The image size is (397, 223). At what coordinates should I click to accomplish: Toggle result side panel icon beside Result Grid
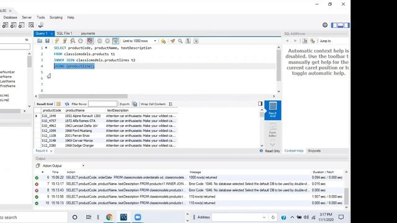260,103
